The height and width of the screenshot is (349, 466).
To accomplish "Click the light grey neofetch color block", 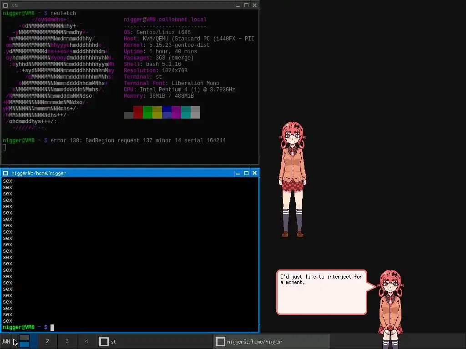I will coord(195,112).
